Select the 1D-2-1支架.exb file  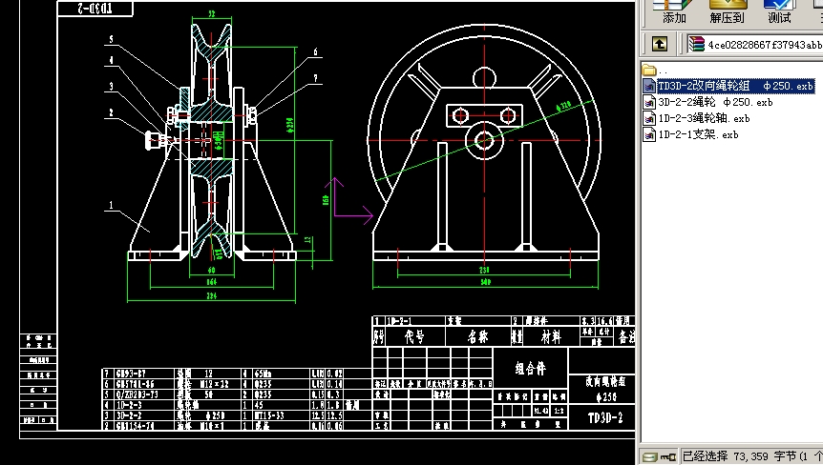click(698, 134)
